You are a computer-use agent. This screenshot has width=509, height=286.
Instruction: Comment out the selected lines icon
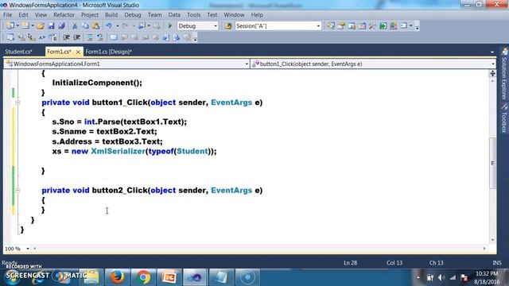(x=90, y=37)
